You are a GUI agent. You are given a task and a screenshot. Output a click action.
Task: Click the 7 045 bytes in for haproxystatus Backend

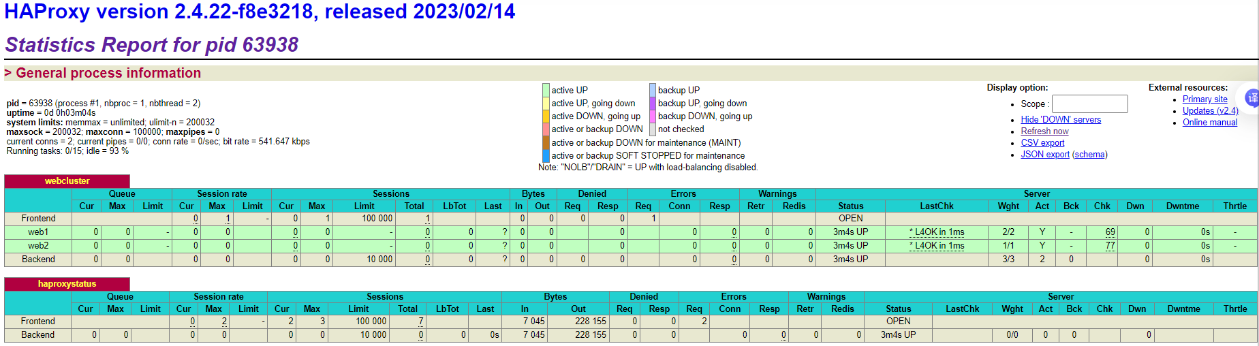point(534,335)
